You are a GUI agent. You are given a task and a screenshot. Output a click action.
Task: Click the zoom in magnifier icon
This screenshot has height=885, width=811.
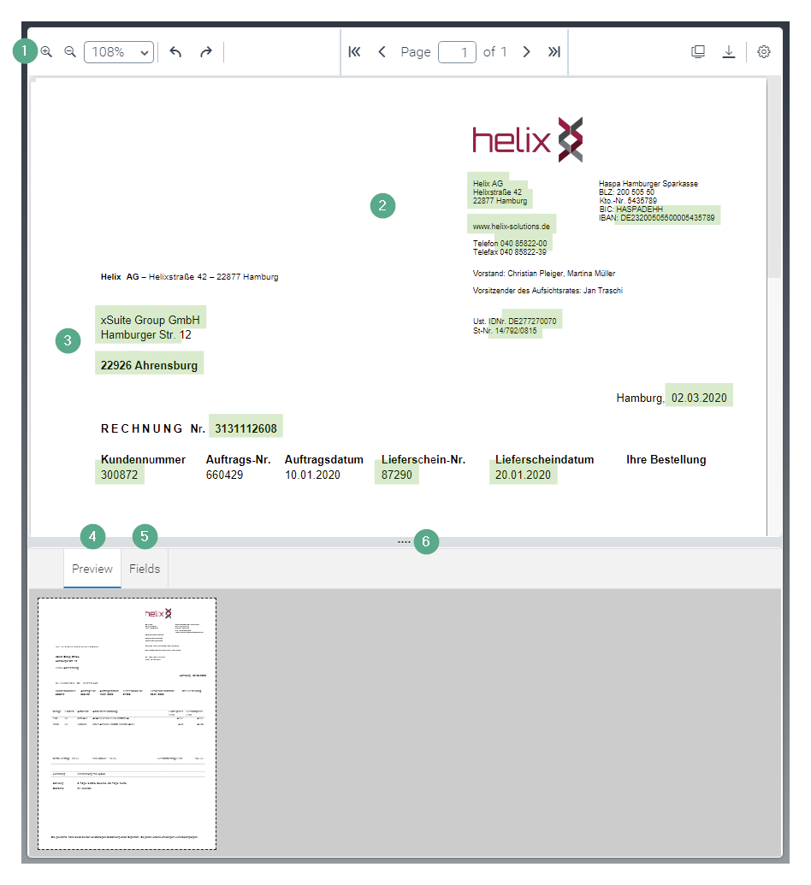(x=47, y=52)
